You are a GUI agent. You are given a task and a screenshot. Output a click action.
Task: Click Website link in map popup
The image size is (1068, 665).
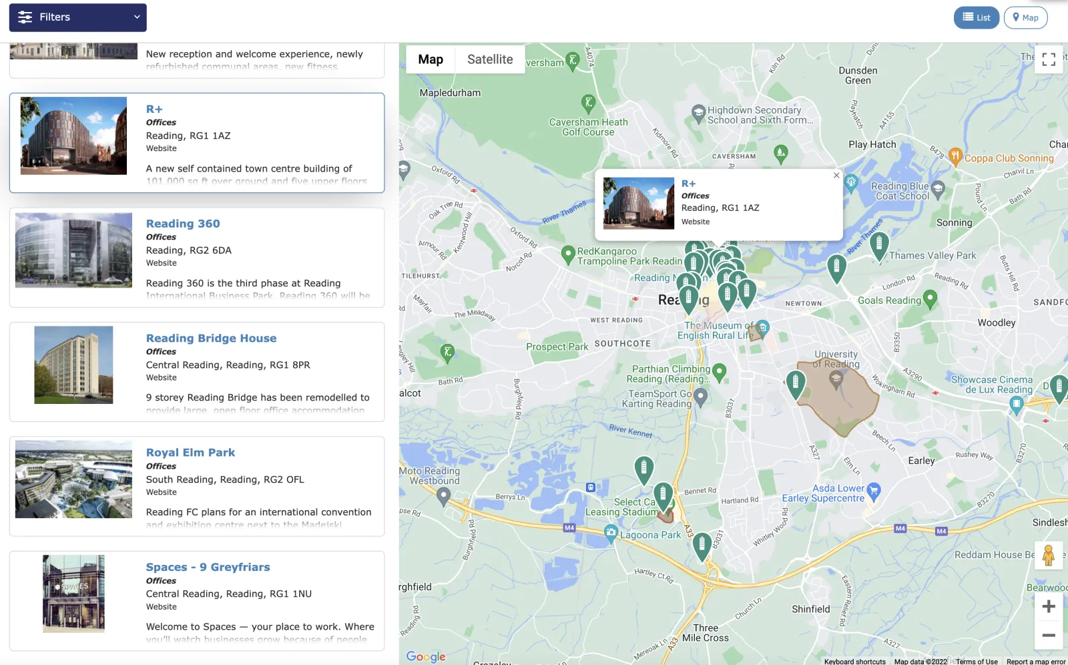(x=696, y=222)
